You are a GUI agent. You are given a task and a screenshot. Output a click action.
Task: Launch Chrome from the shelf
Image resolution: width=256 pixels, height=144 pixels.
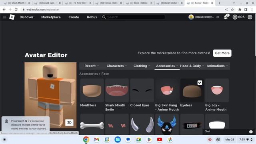(86, 140)
